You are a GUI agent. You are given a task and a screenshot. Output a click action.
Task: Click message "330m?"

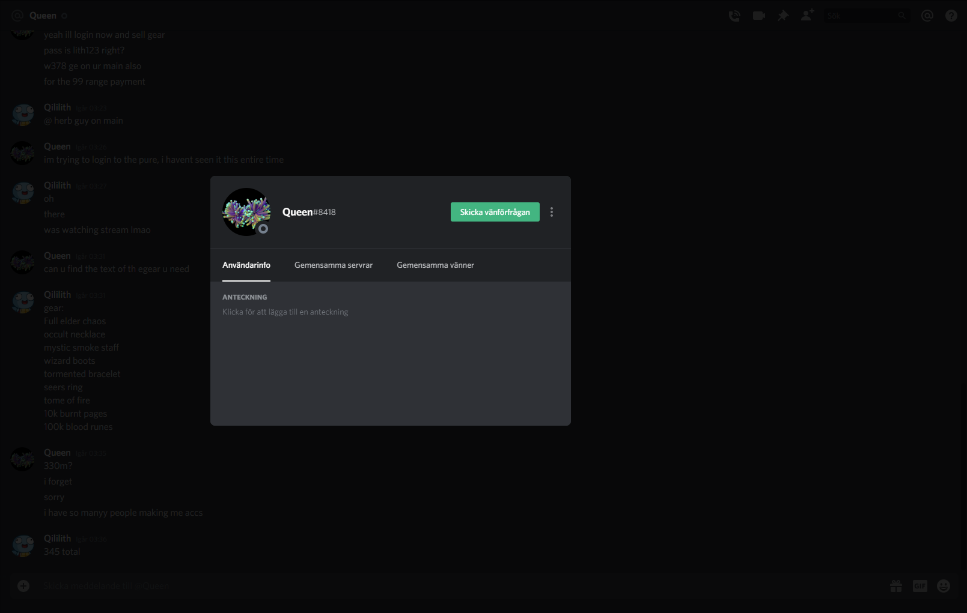pyautogui.click(x=58, y=466)
